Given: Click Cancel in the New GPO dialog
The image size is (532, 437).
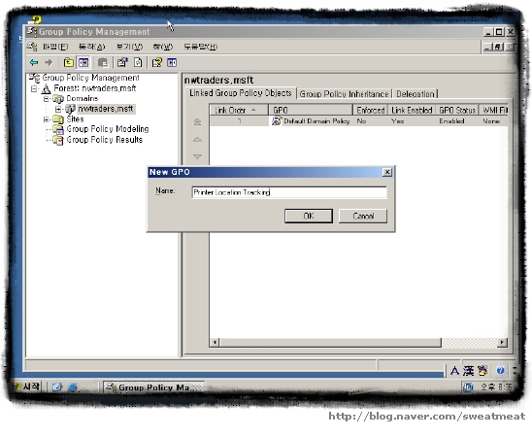Looking at the screenshot, I should tap(363, 217).
